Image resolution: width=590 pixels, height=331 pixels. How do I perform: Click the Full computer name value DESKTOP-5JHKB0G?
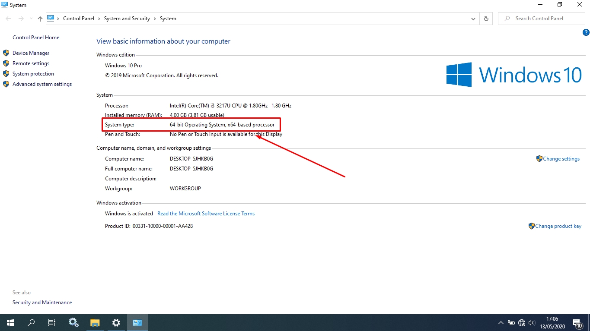pyautogui.click(x=191, y=169)
